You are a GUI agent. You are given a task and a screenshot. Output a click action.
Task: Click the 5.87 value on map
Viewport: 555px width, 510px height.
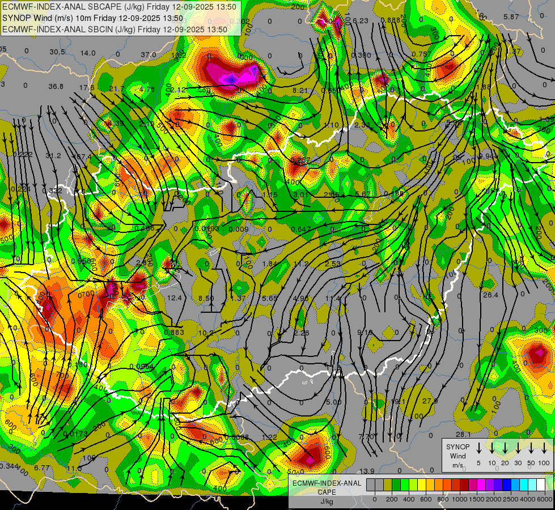[511, 16]
